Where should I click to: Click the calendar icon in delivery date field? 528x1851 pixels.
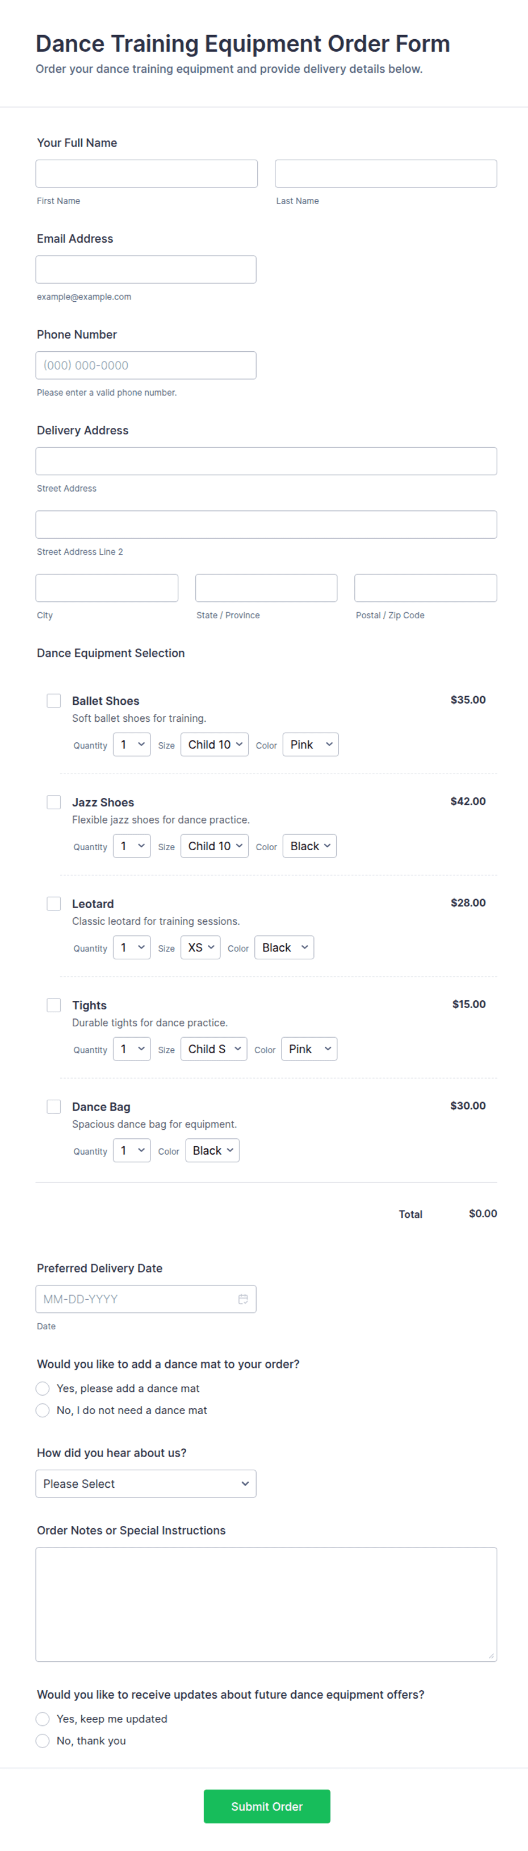[243, 1299]
